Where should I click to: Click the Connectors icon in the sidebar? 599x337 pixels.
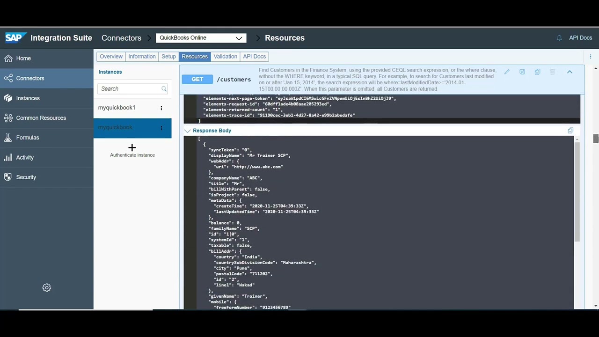[8, 78]
